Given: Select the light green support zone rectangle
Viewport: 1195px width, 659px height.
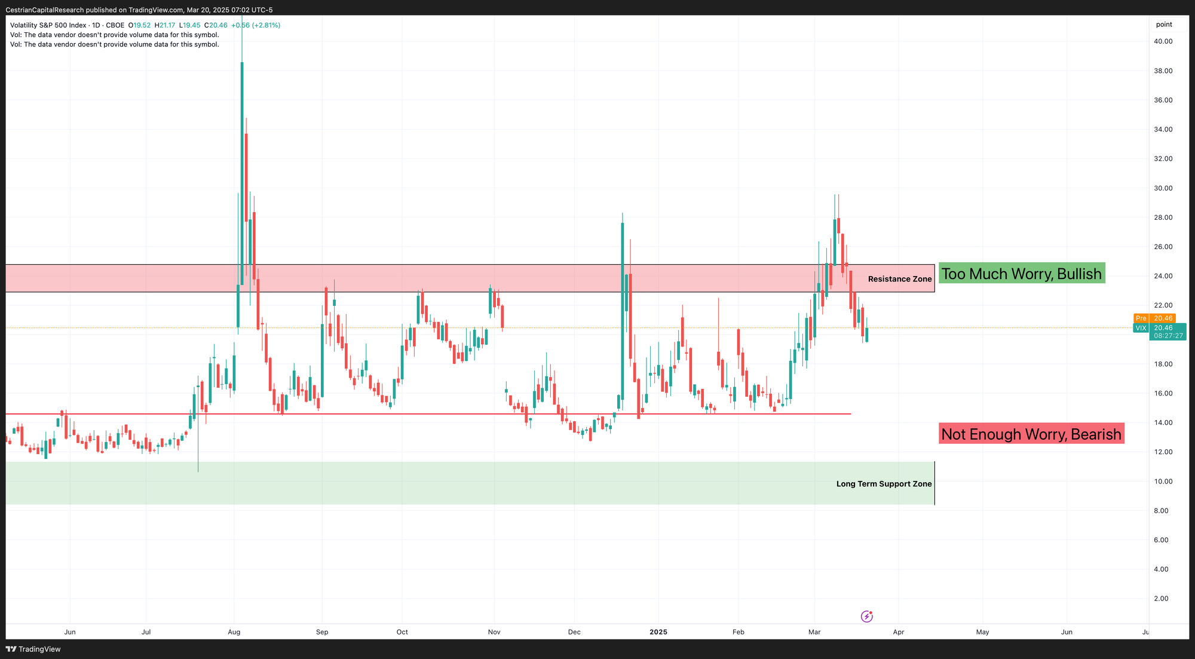Looking at the screenshot, I should click(418, 483).
